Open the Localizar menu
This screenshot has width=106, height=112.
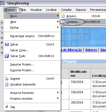(51, 10)
